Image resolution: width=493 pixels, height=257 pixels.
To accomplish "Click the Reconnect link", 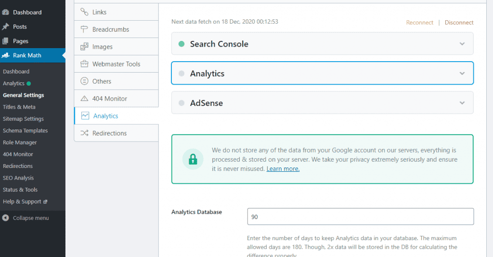I will coord(419,23).
